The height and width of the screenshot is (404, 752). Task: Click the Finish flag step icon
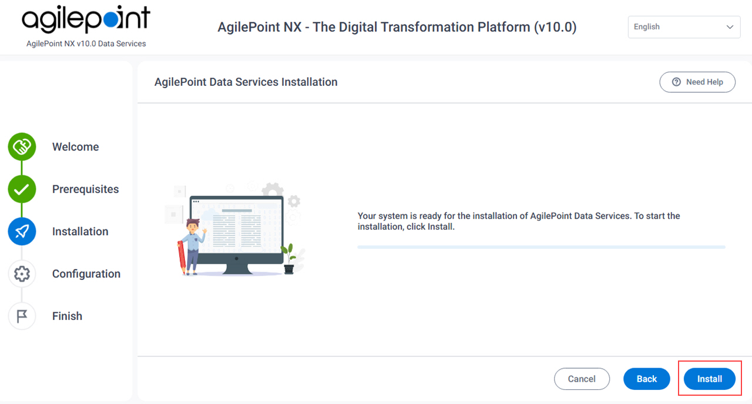coord(22,316)
